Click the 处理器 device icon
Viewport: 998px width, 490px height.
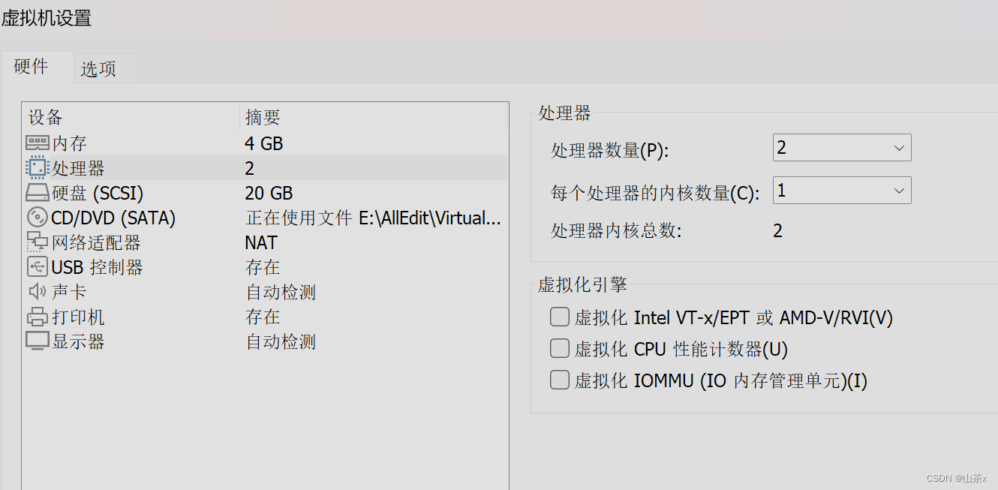pos(37,167)
